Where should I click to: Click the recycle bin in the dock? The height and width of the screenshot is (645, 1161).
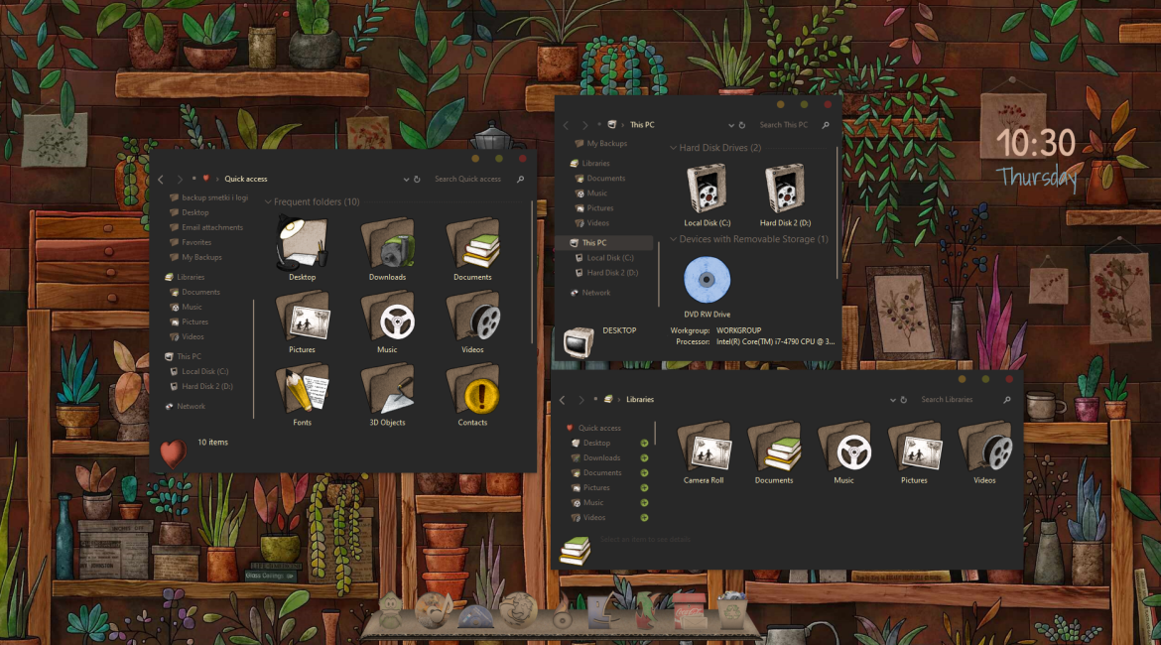[x=732, y=611]
